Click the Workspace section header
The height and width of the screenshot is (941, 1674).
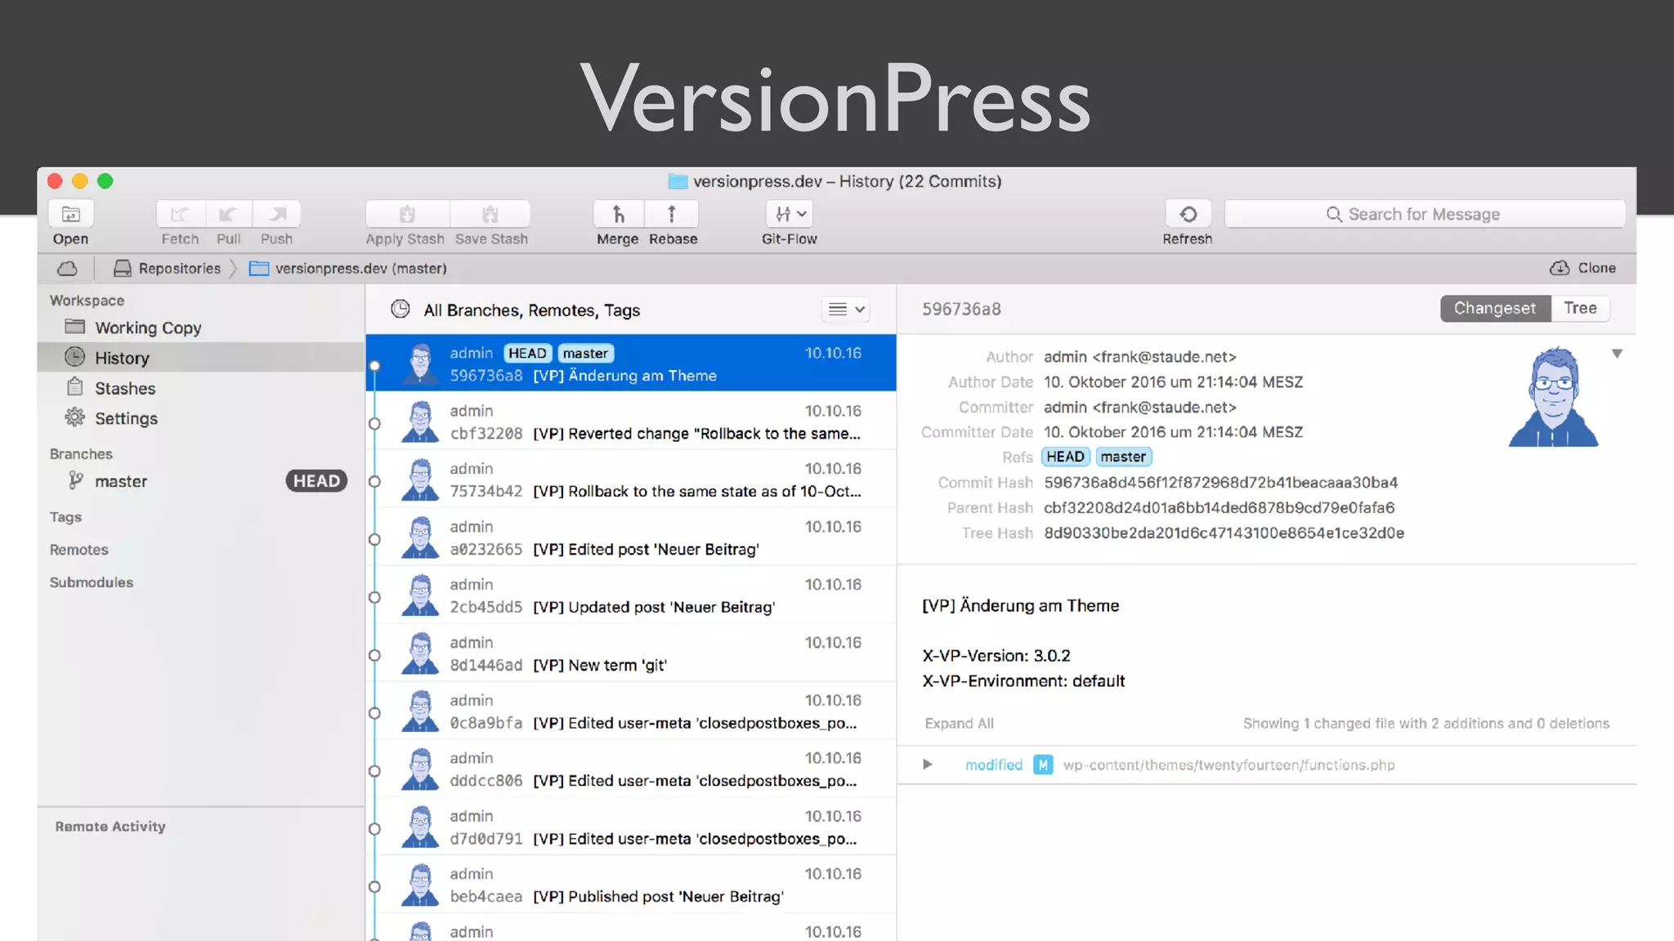pyautogui.click(x=87, y=301)
